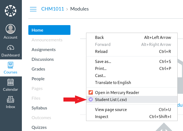Go to the Assignments course link

click(43, 49)
